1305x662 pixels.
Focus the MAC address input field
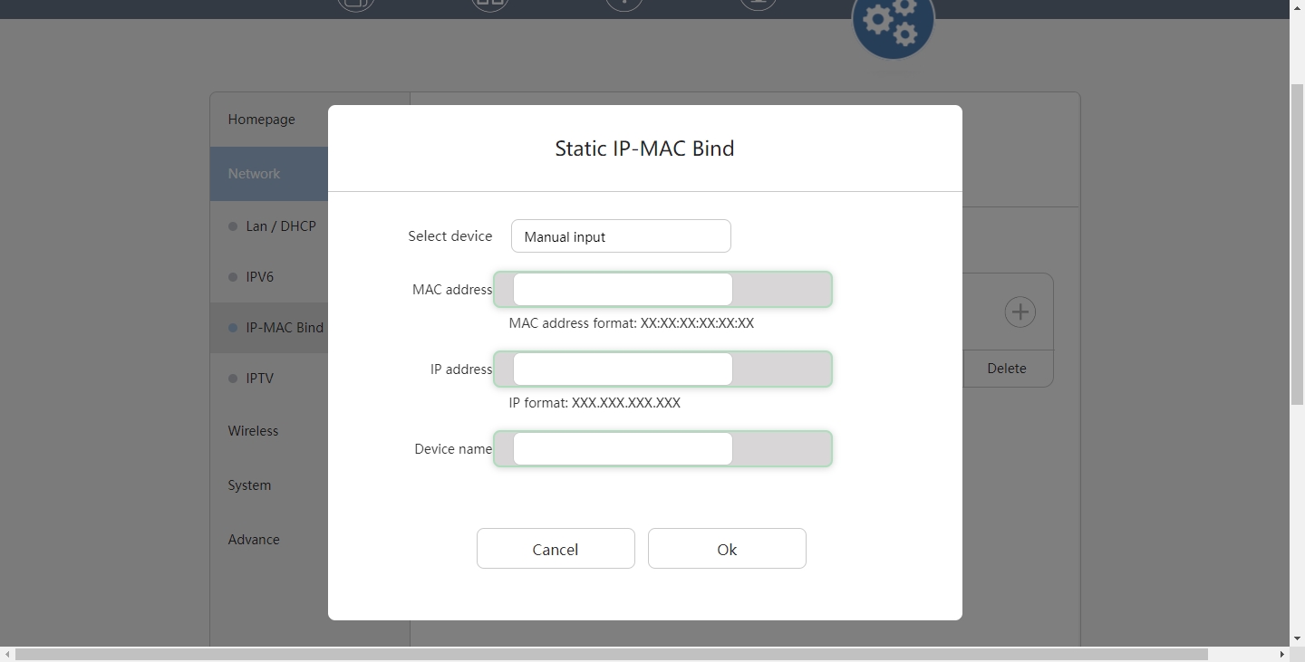click(x=623, y=290)
